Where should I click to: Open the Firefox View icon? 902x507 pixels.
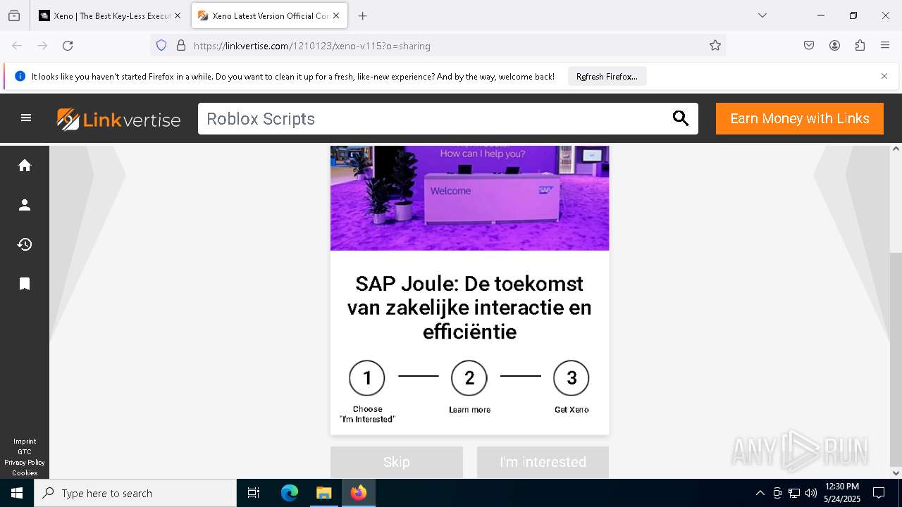click(x=14, y=15)
